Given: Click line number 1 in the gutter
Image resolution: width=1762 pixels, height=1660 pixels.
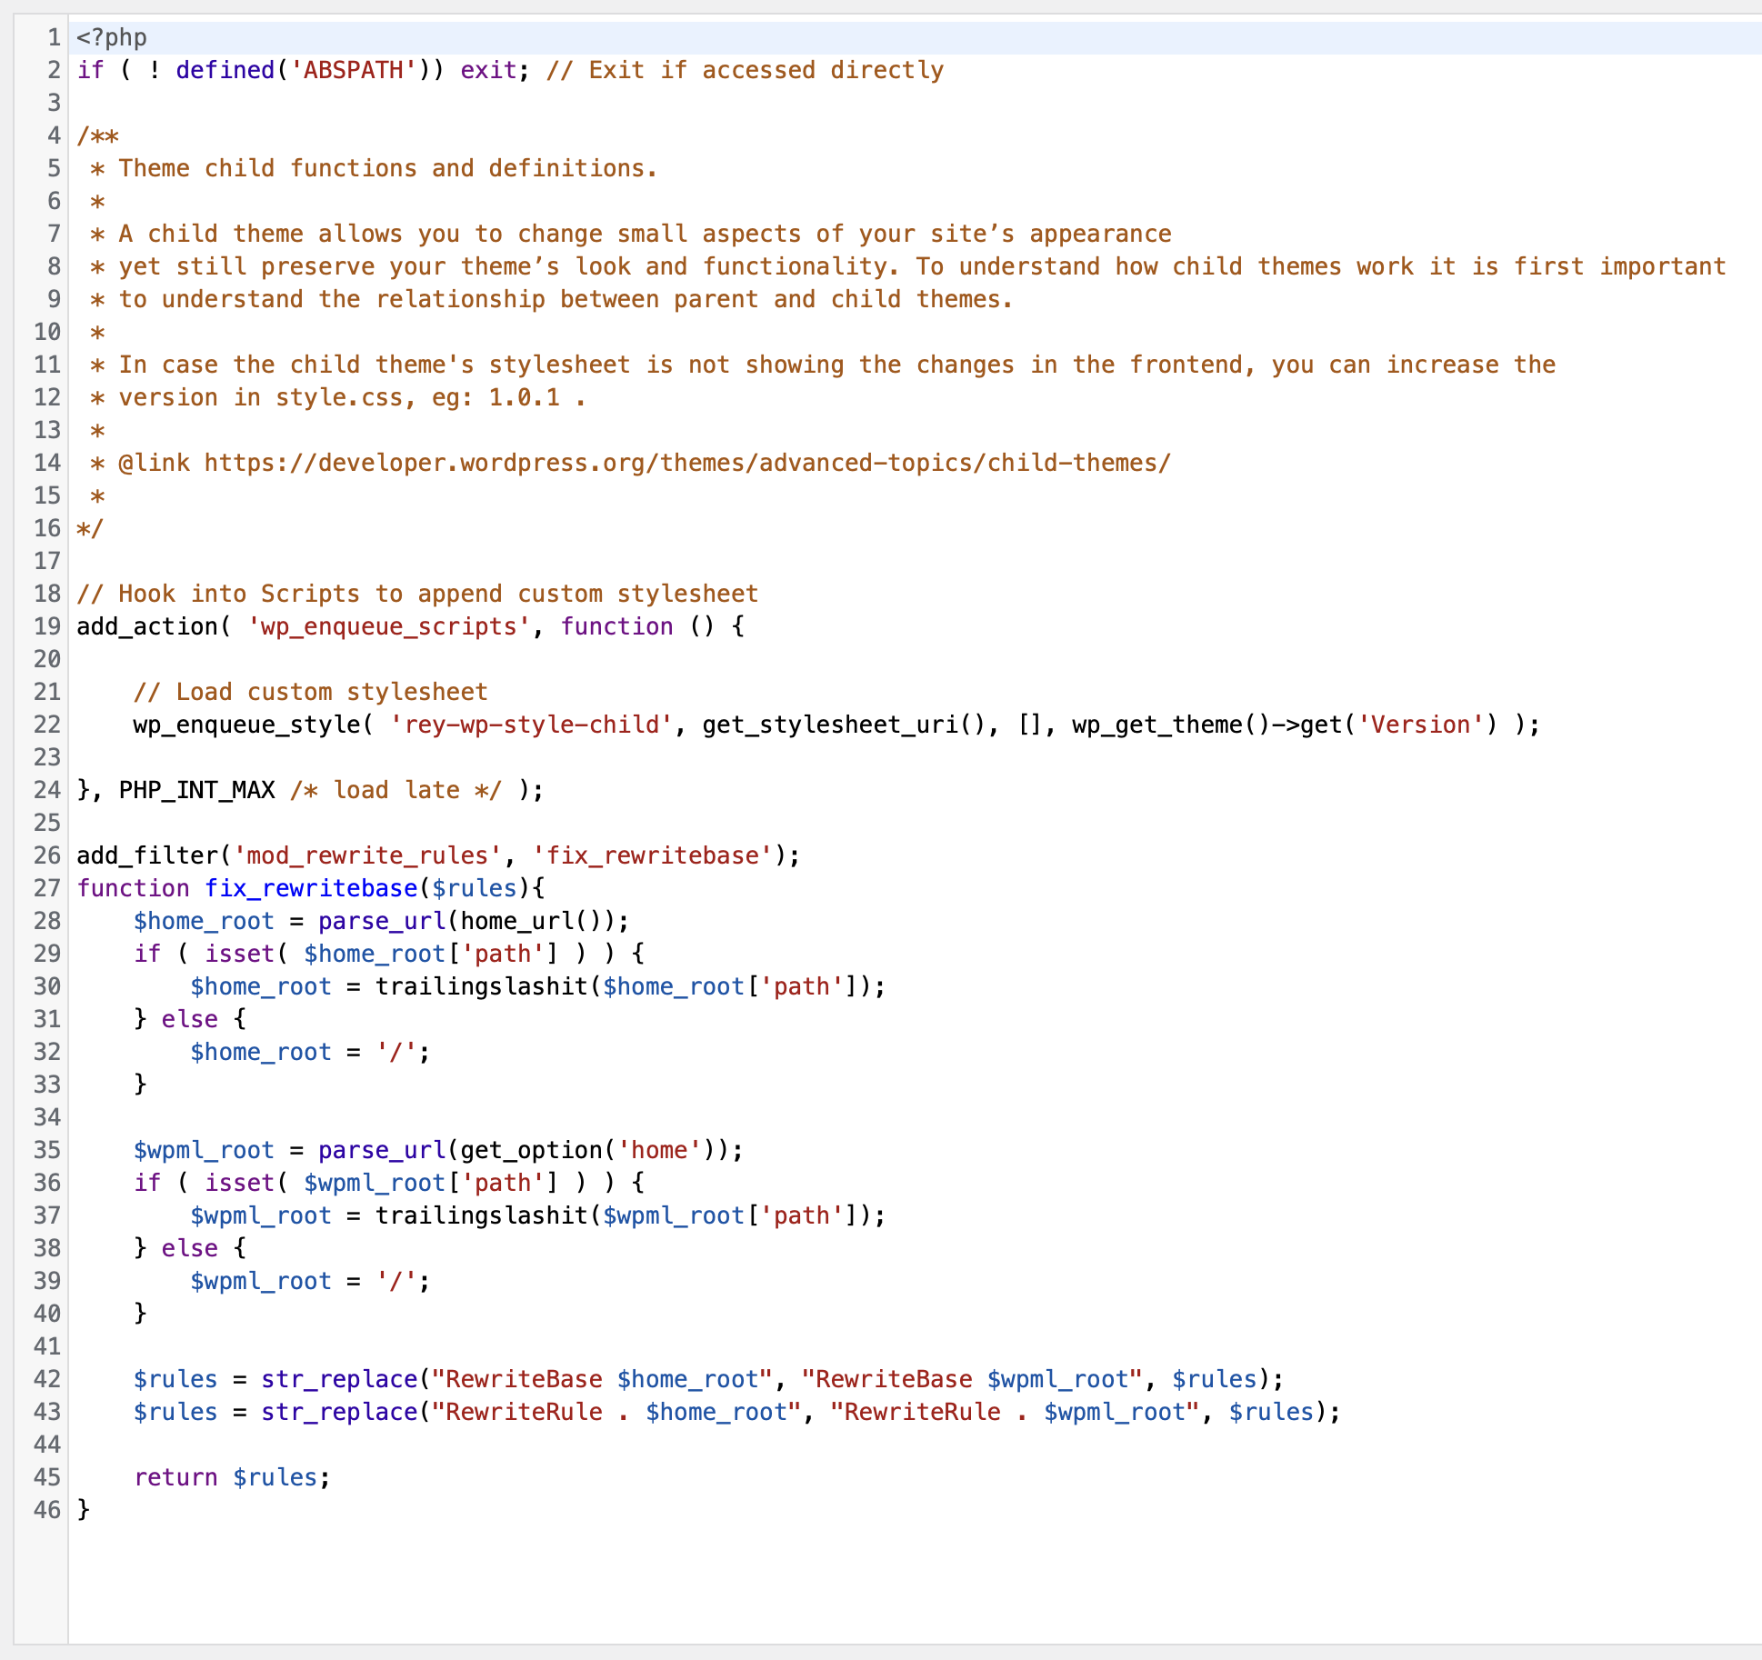Looking at the screenshot, I should [54, 37].
